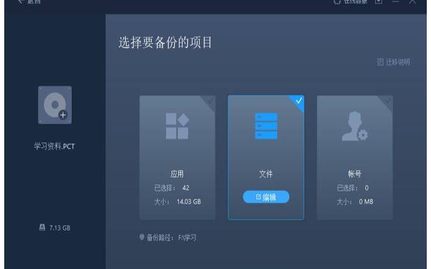Click the drive icon beside 7.13 GB
Viewport: 431px width, 269px height.
(x=42, y=228)
